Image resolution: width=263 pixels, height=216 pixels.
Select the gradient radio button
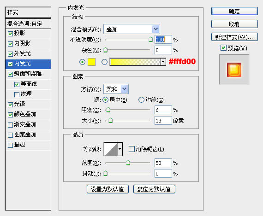point(104,62)
